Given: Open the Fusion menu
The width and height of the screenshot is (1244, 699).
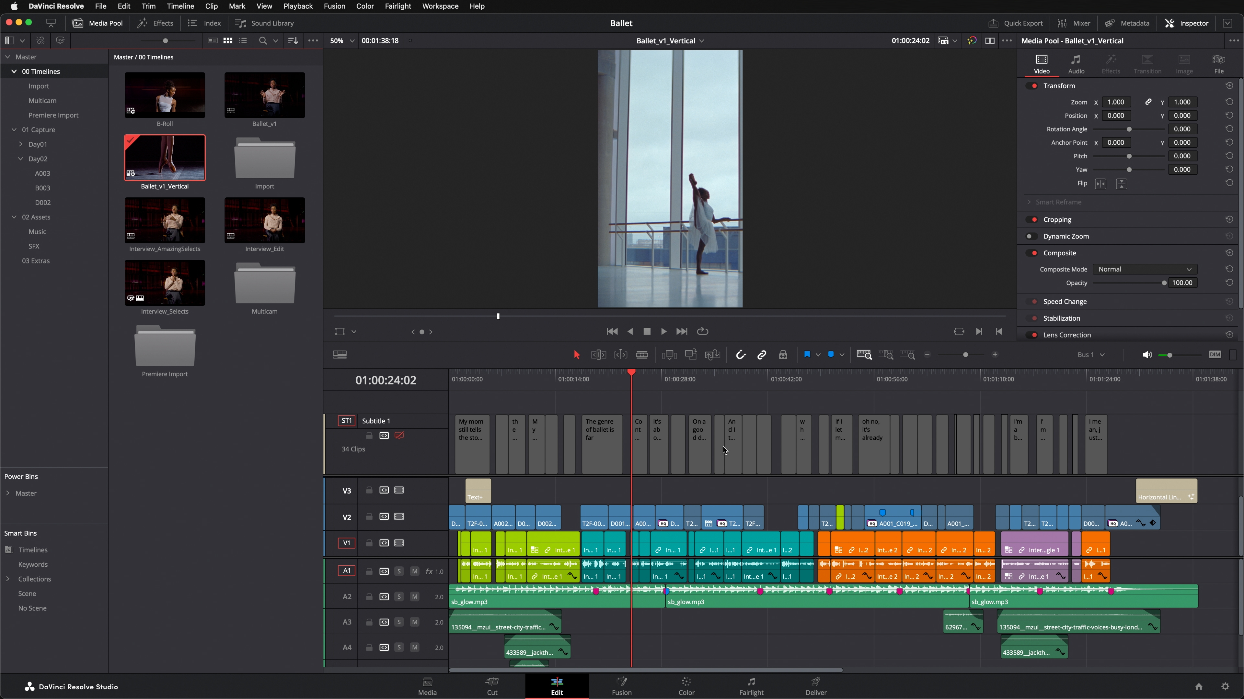Looking at the screenshot, I should coord(334,6).
